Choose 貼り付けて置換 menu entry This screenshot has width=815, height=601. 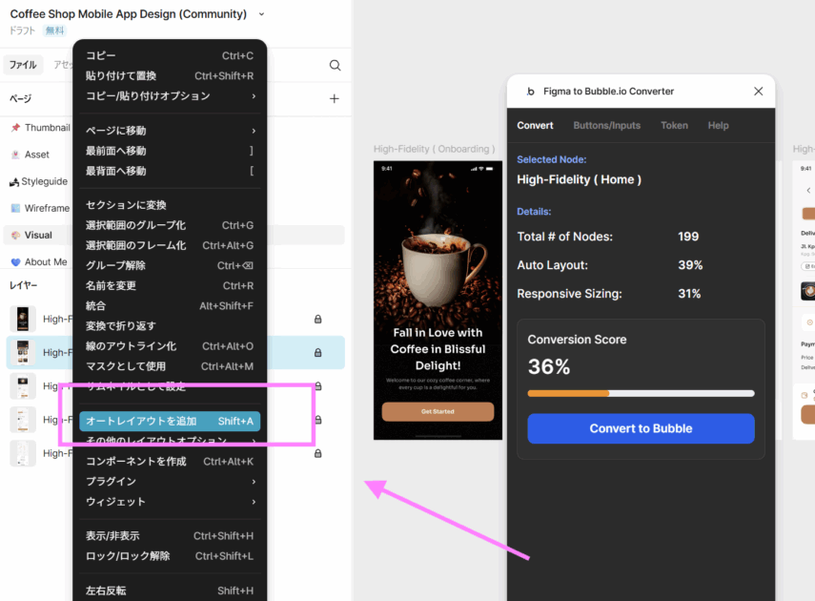(x=170, y=76)
